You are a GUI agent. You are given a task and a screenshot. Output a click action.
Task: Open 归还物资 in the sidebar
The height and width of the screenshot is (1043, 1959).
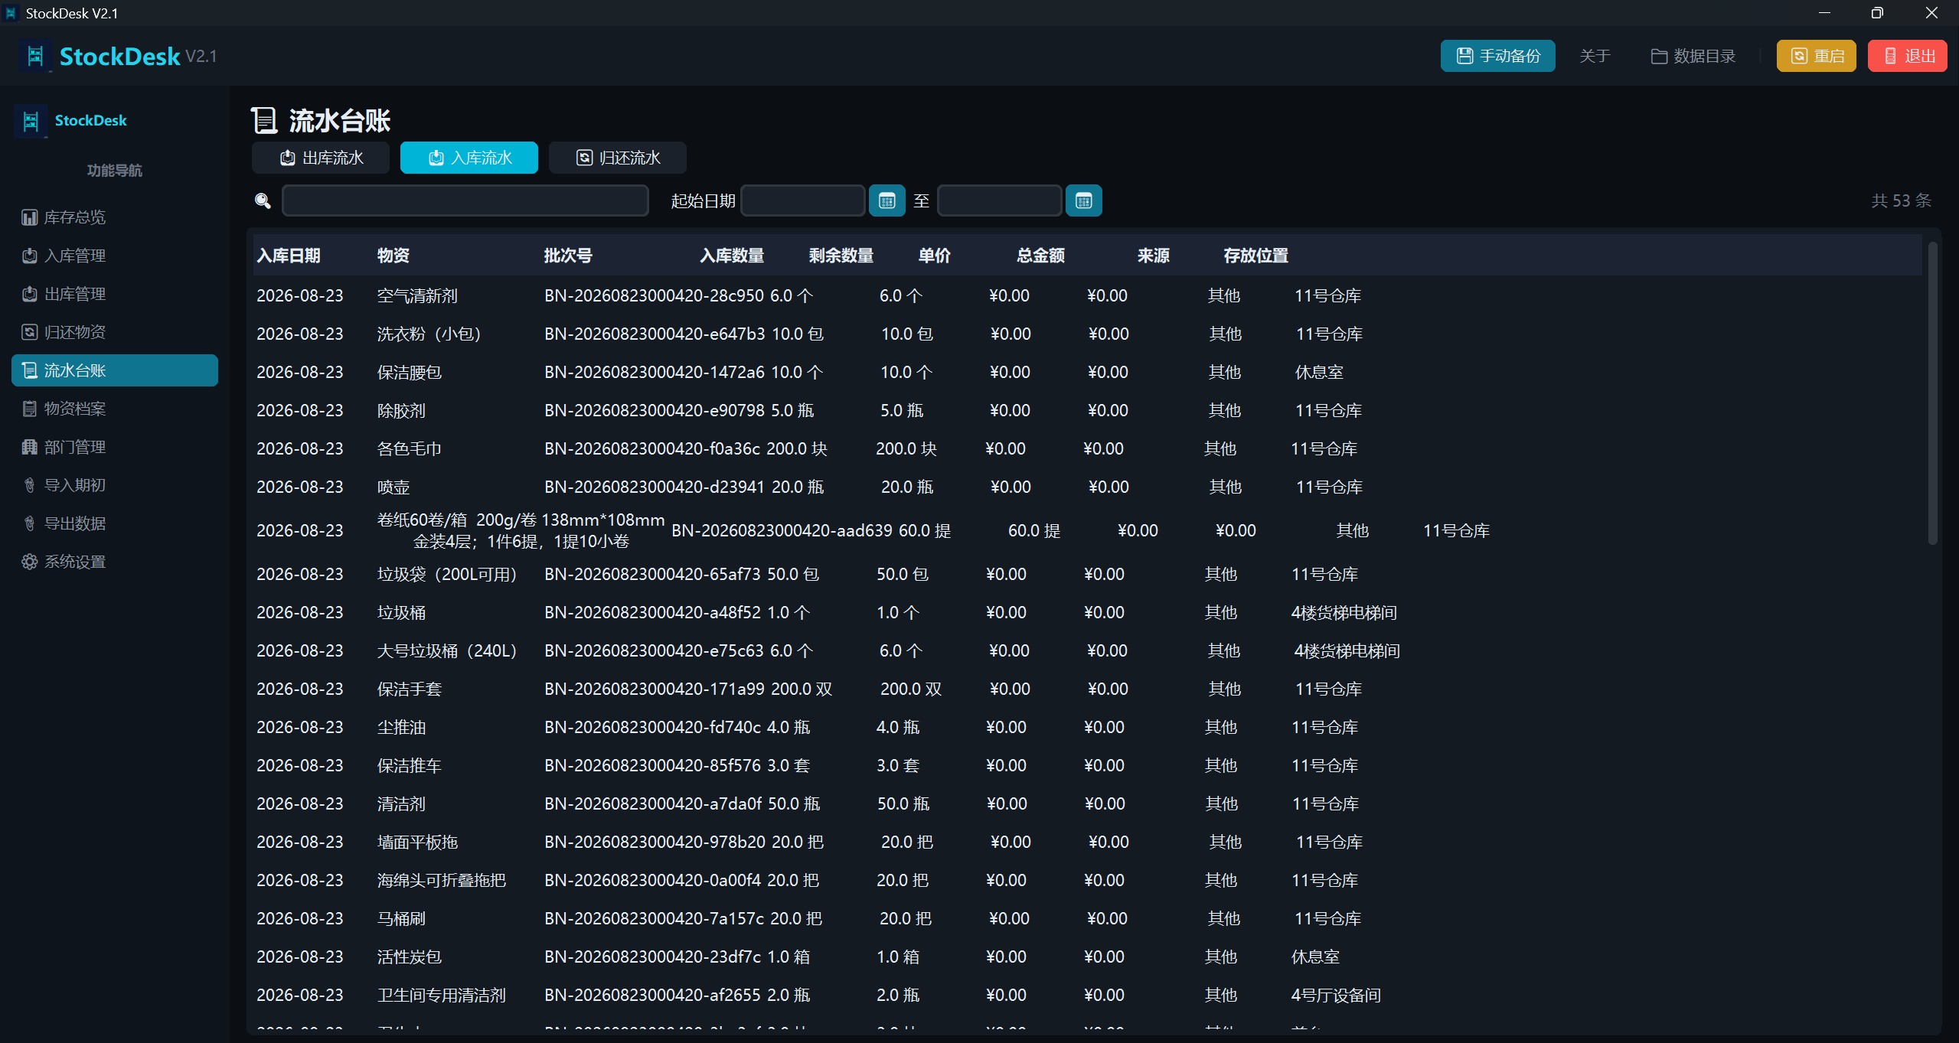point(115,332)
